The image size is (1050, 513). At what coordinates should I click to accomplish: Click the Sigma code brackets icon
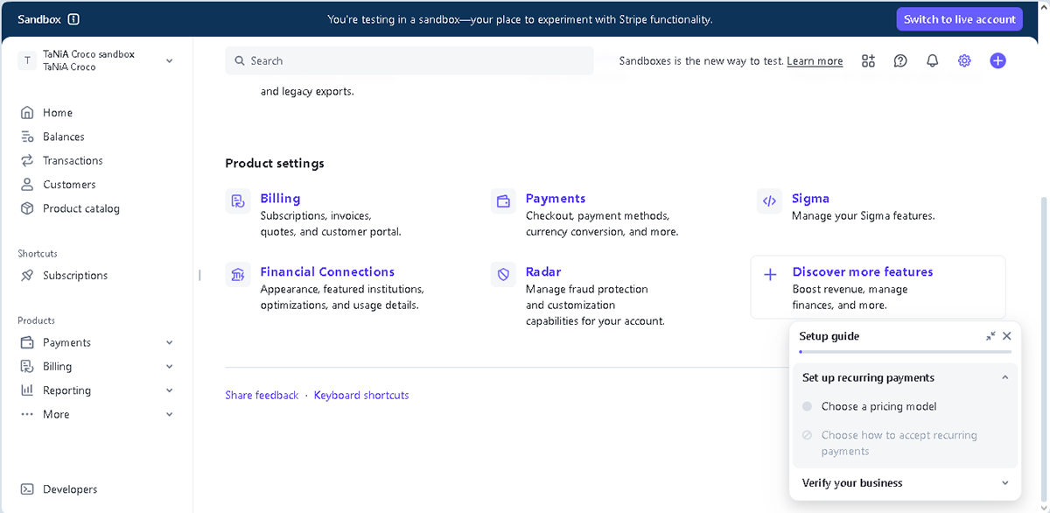[x=769, y=200]
